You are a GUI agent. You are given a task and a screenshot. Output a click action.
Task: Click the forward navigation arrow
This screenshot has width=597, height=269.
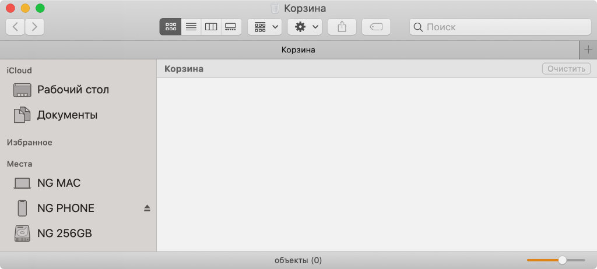pos(34,26)
